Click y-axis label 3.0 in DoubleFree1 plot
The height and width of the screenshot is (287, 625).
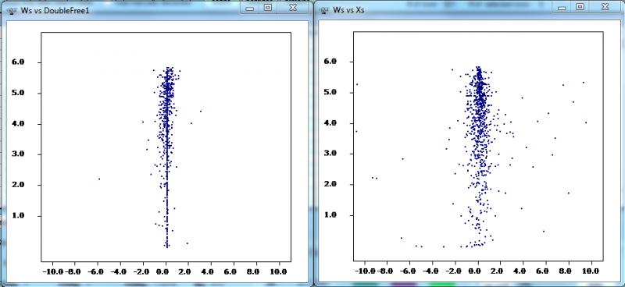17,154
